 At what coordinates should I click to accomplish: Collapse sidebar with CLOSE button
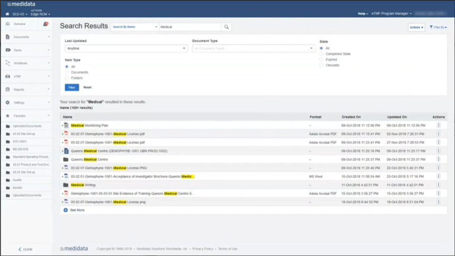[25, 249]
